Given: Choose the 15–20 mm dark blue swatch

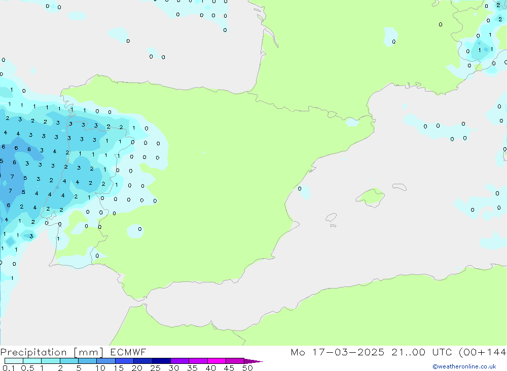Looking at the screenshot, I should tap(124, 361).
